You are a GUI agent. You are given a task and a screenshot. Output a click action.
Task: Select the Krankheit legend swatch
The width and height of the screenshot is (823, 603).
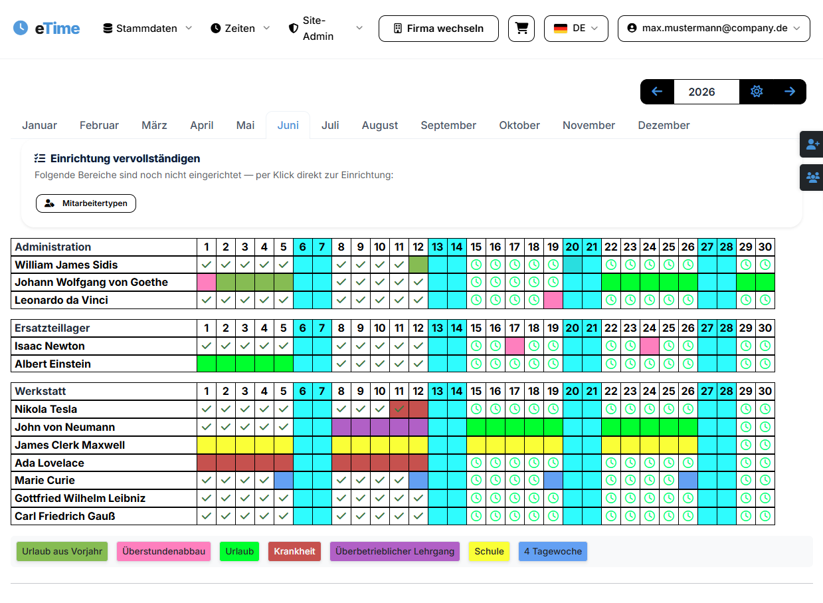click(x=295, y=551)
